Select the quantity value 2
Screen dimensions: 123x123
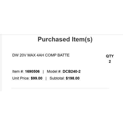point(110,61)
